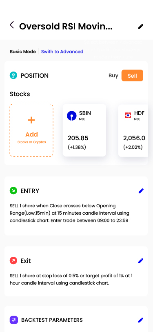Viewport: 153px width, 332px height.
Task: Open the SBIN stock card
Action: tap(84, 130)
